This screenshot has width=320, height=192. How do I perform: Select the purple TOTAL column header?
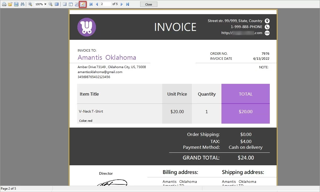tap(245, 94)
